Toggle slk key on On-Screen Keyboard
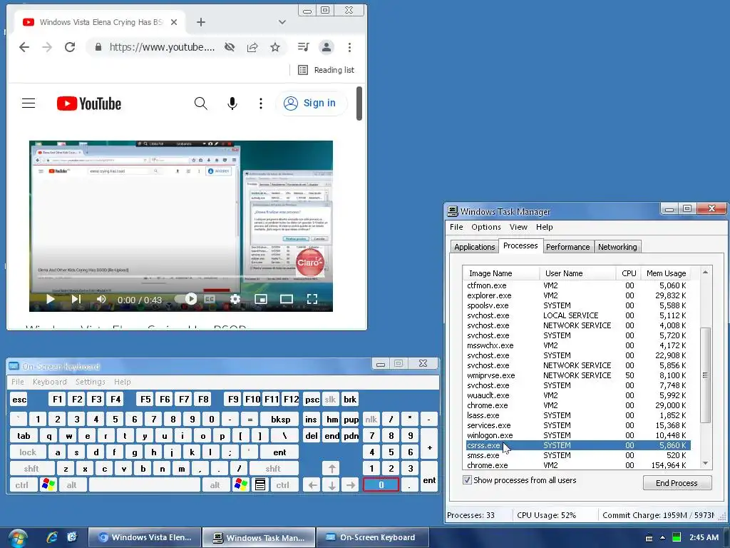730x548 pixels. [x=330, y=400]
